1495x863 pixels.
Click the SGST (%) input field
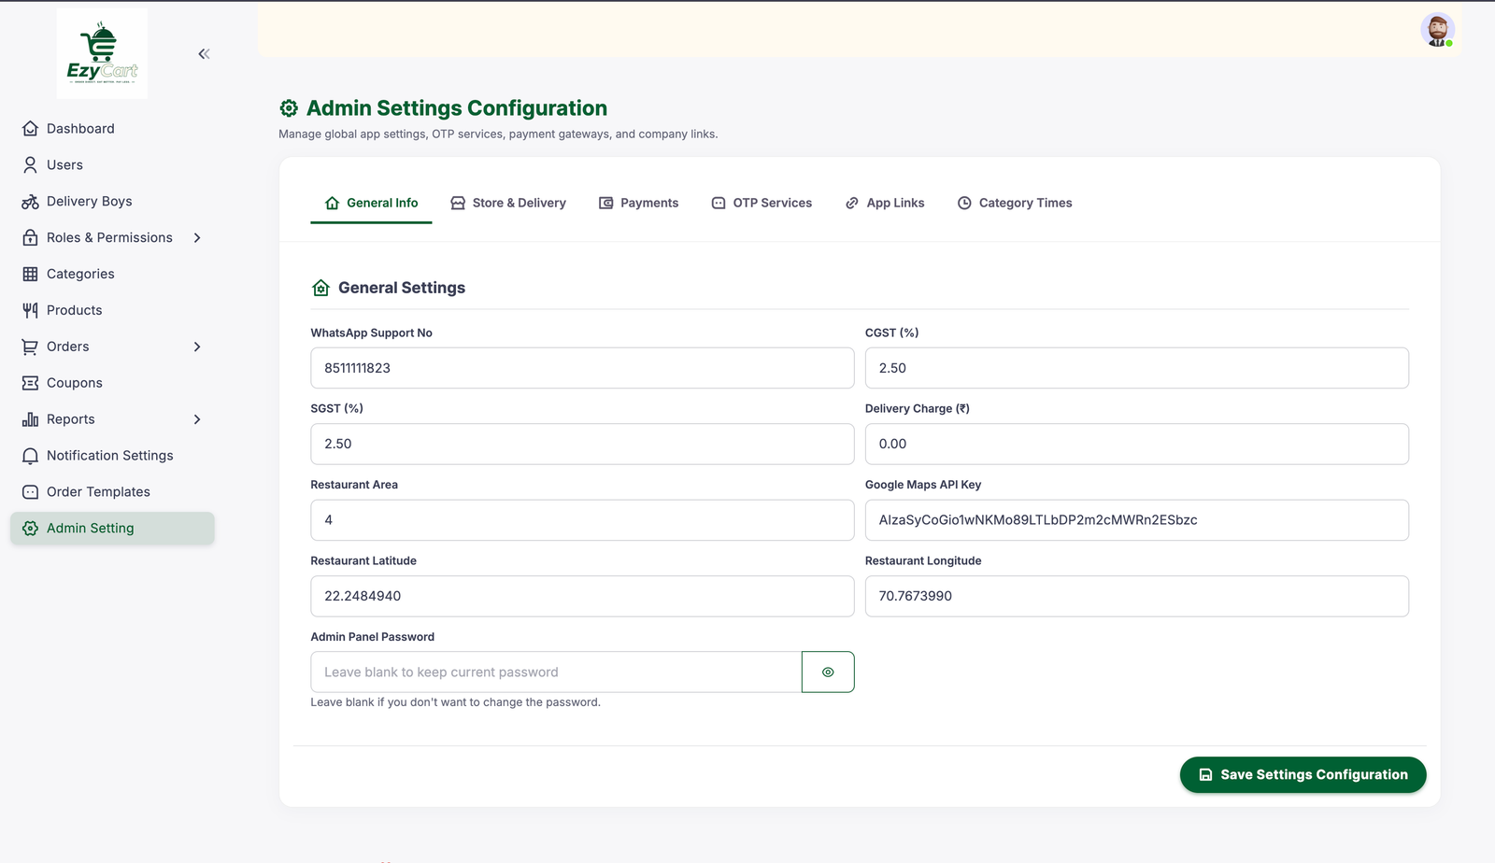[x=582, y=445]
